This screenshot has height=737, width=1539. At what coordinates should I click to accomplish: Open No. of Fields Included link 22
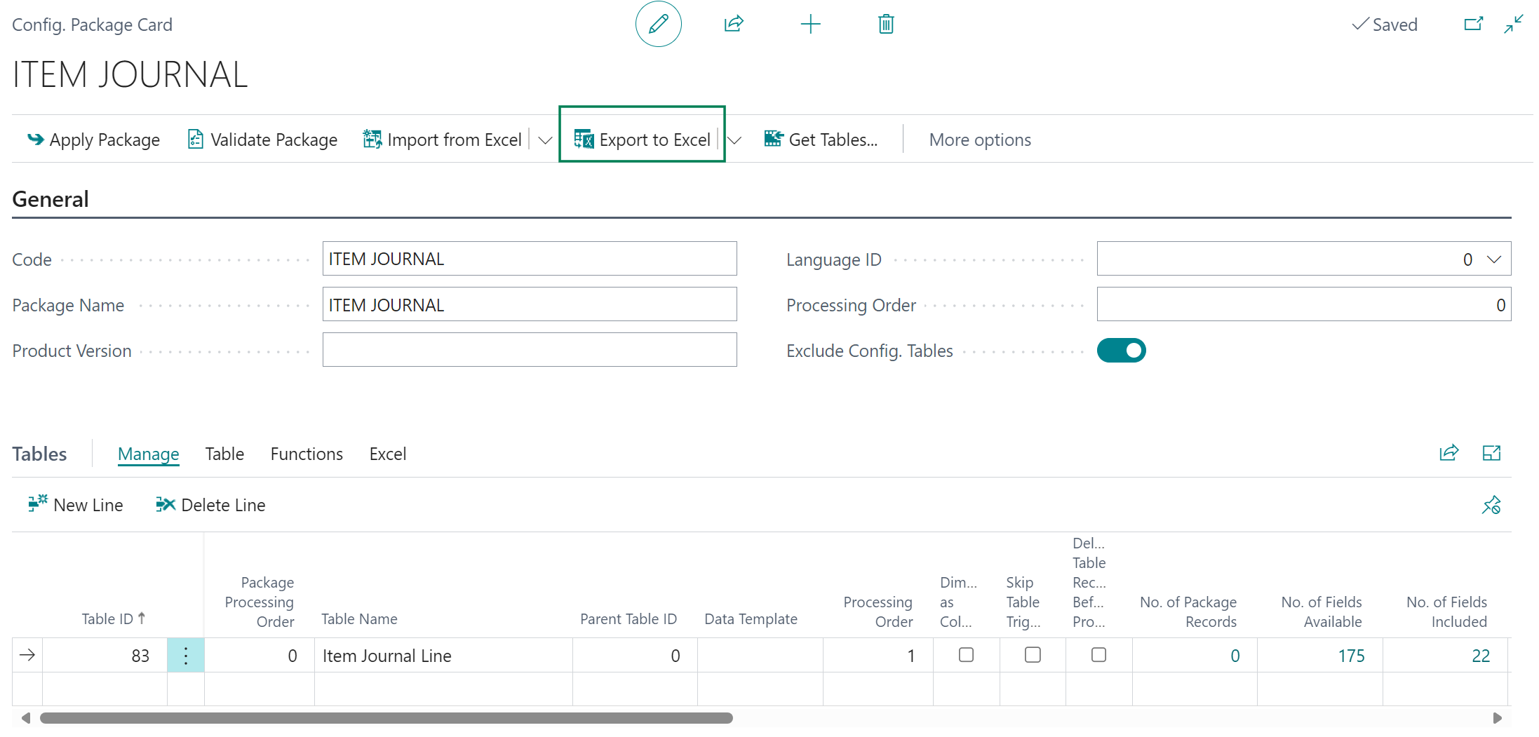click(x=1481, y=656)
